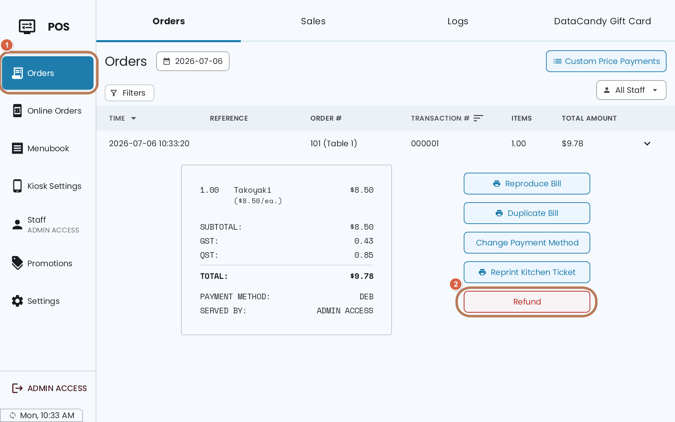This screenshot has height=422, width=675.
Task: Open Staff admin access page
Action: point(48,224)
